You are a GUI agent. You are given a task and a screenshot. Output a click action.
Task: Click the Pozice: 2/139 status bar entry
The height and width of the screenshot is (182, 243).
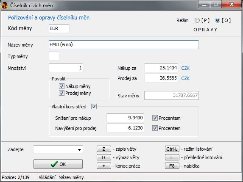point(16,177)
